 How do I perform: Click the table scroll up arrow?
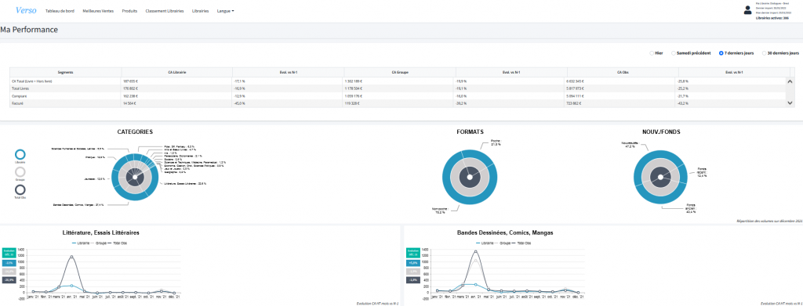(x=790, y=81)
